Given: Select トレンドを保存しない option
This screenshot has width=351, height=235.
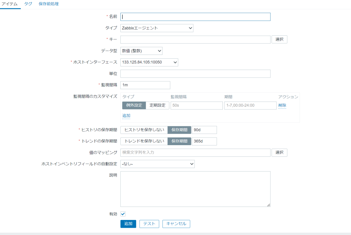Looking at the screenshot, I should pos(144,141).
